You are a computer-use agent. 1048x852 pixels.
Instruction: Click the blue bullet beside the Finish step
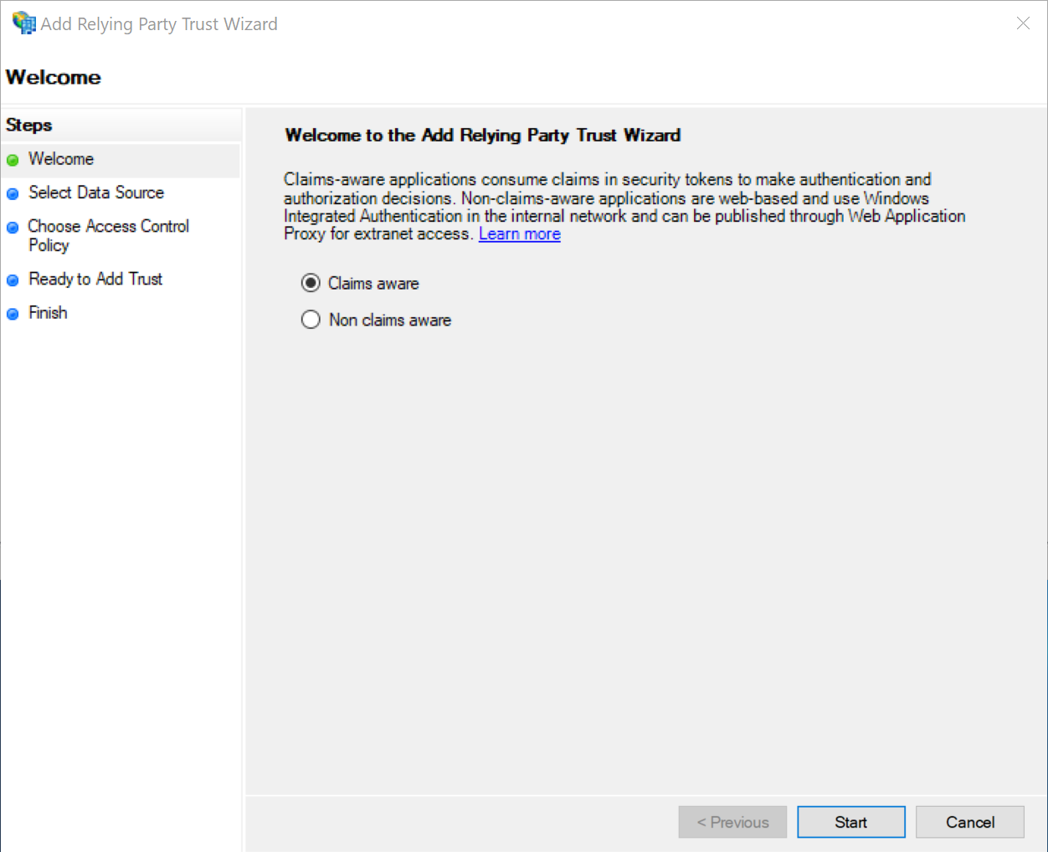13,314
